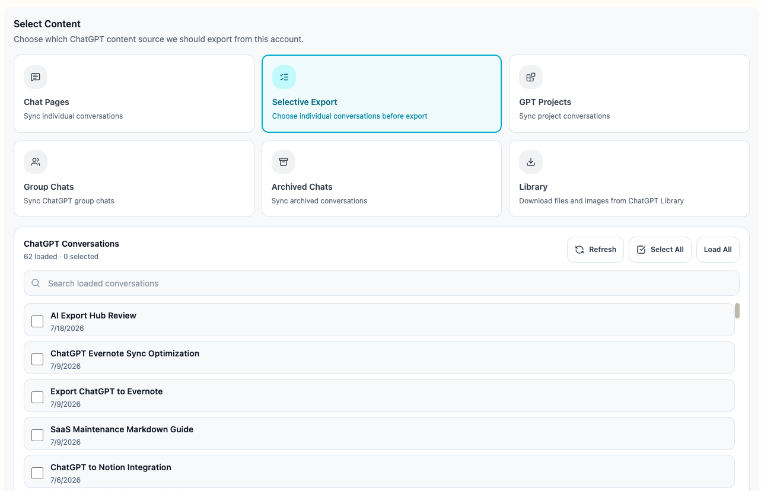This screenshot has height=491, width=761.
Task: Tick ChatGPT to Notion Integration checkbox
Action: (x=37, y=473)
